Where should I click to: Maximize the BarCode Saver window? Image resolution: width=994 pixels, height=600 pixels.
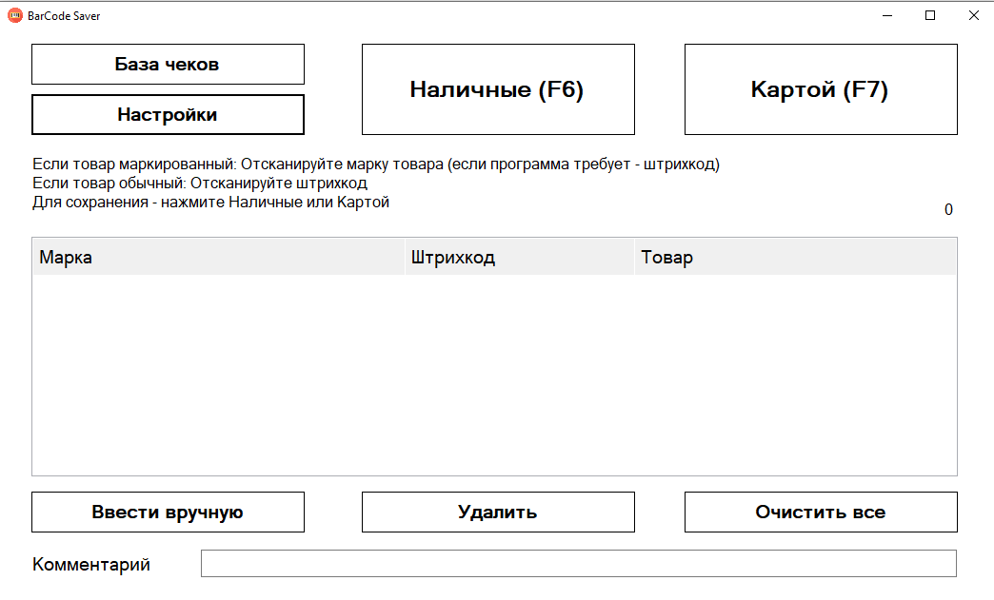pos(930,15)
